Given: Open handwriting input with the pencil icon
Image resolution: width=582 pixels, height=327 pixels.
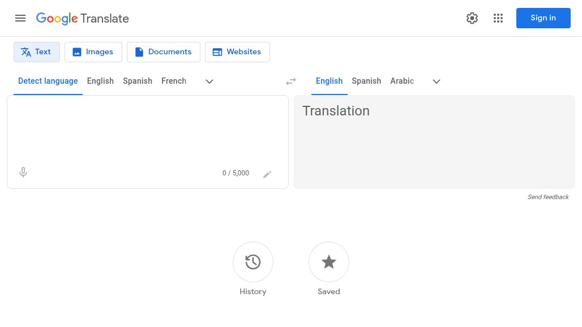Looking at the screenshot, I should pyautogui.click(x=267, y=174).
